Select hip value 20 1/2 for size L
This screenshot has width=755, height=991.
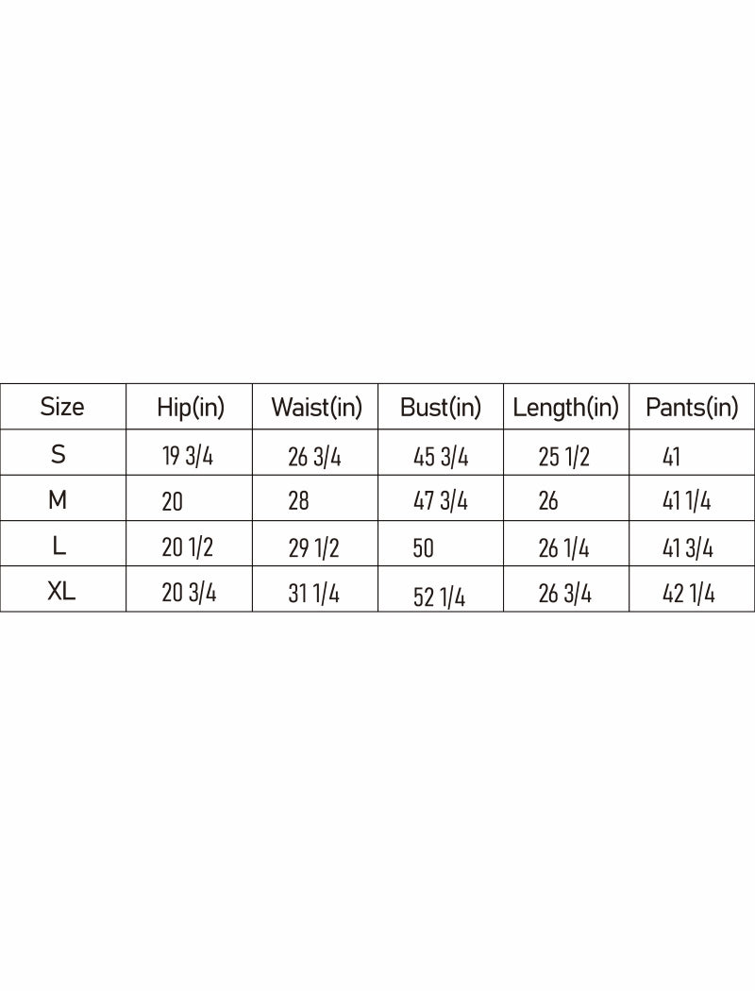188,548
